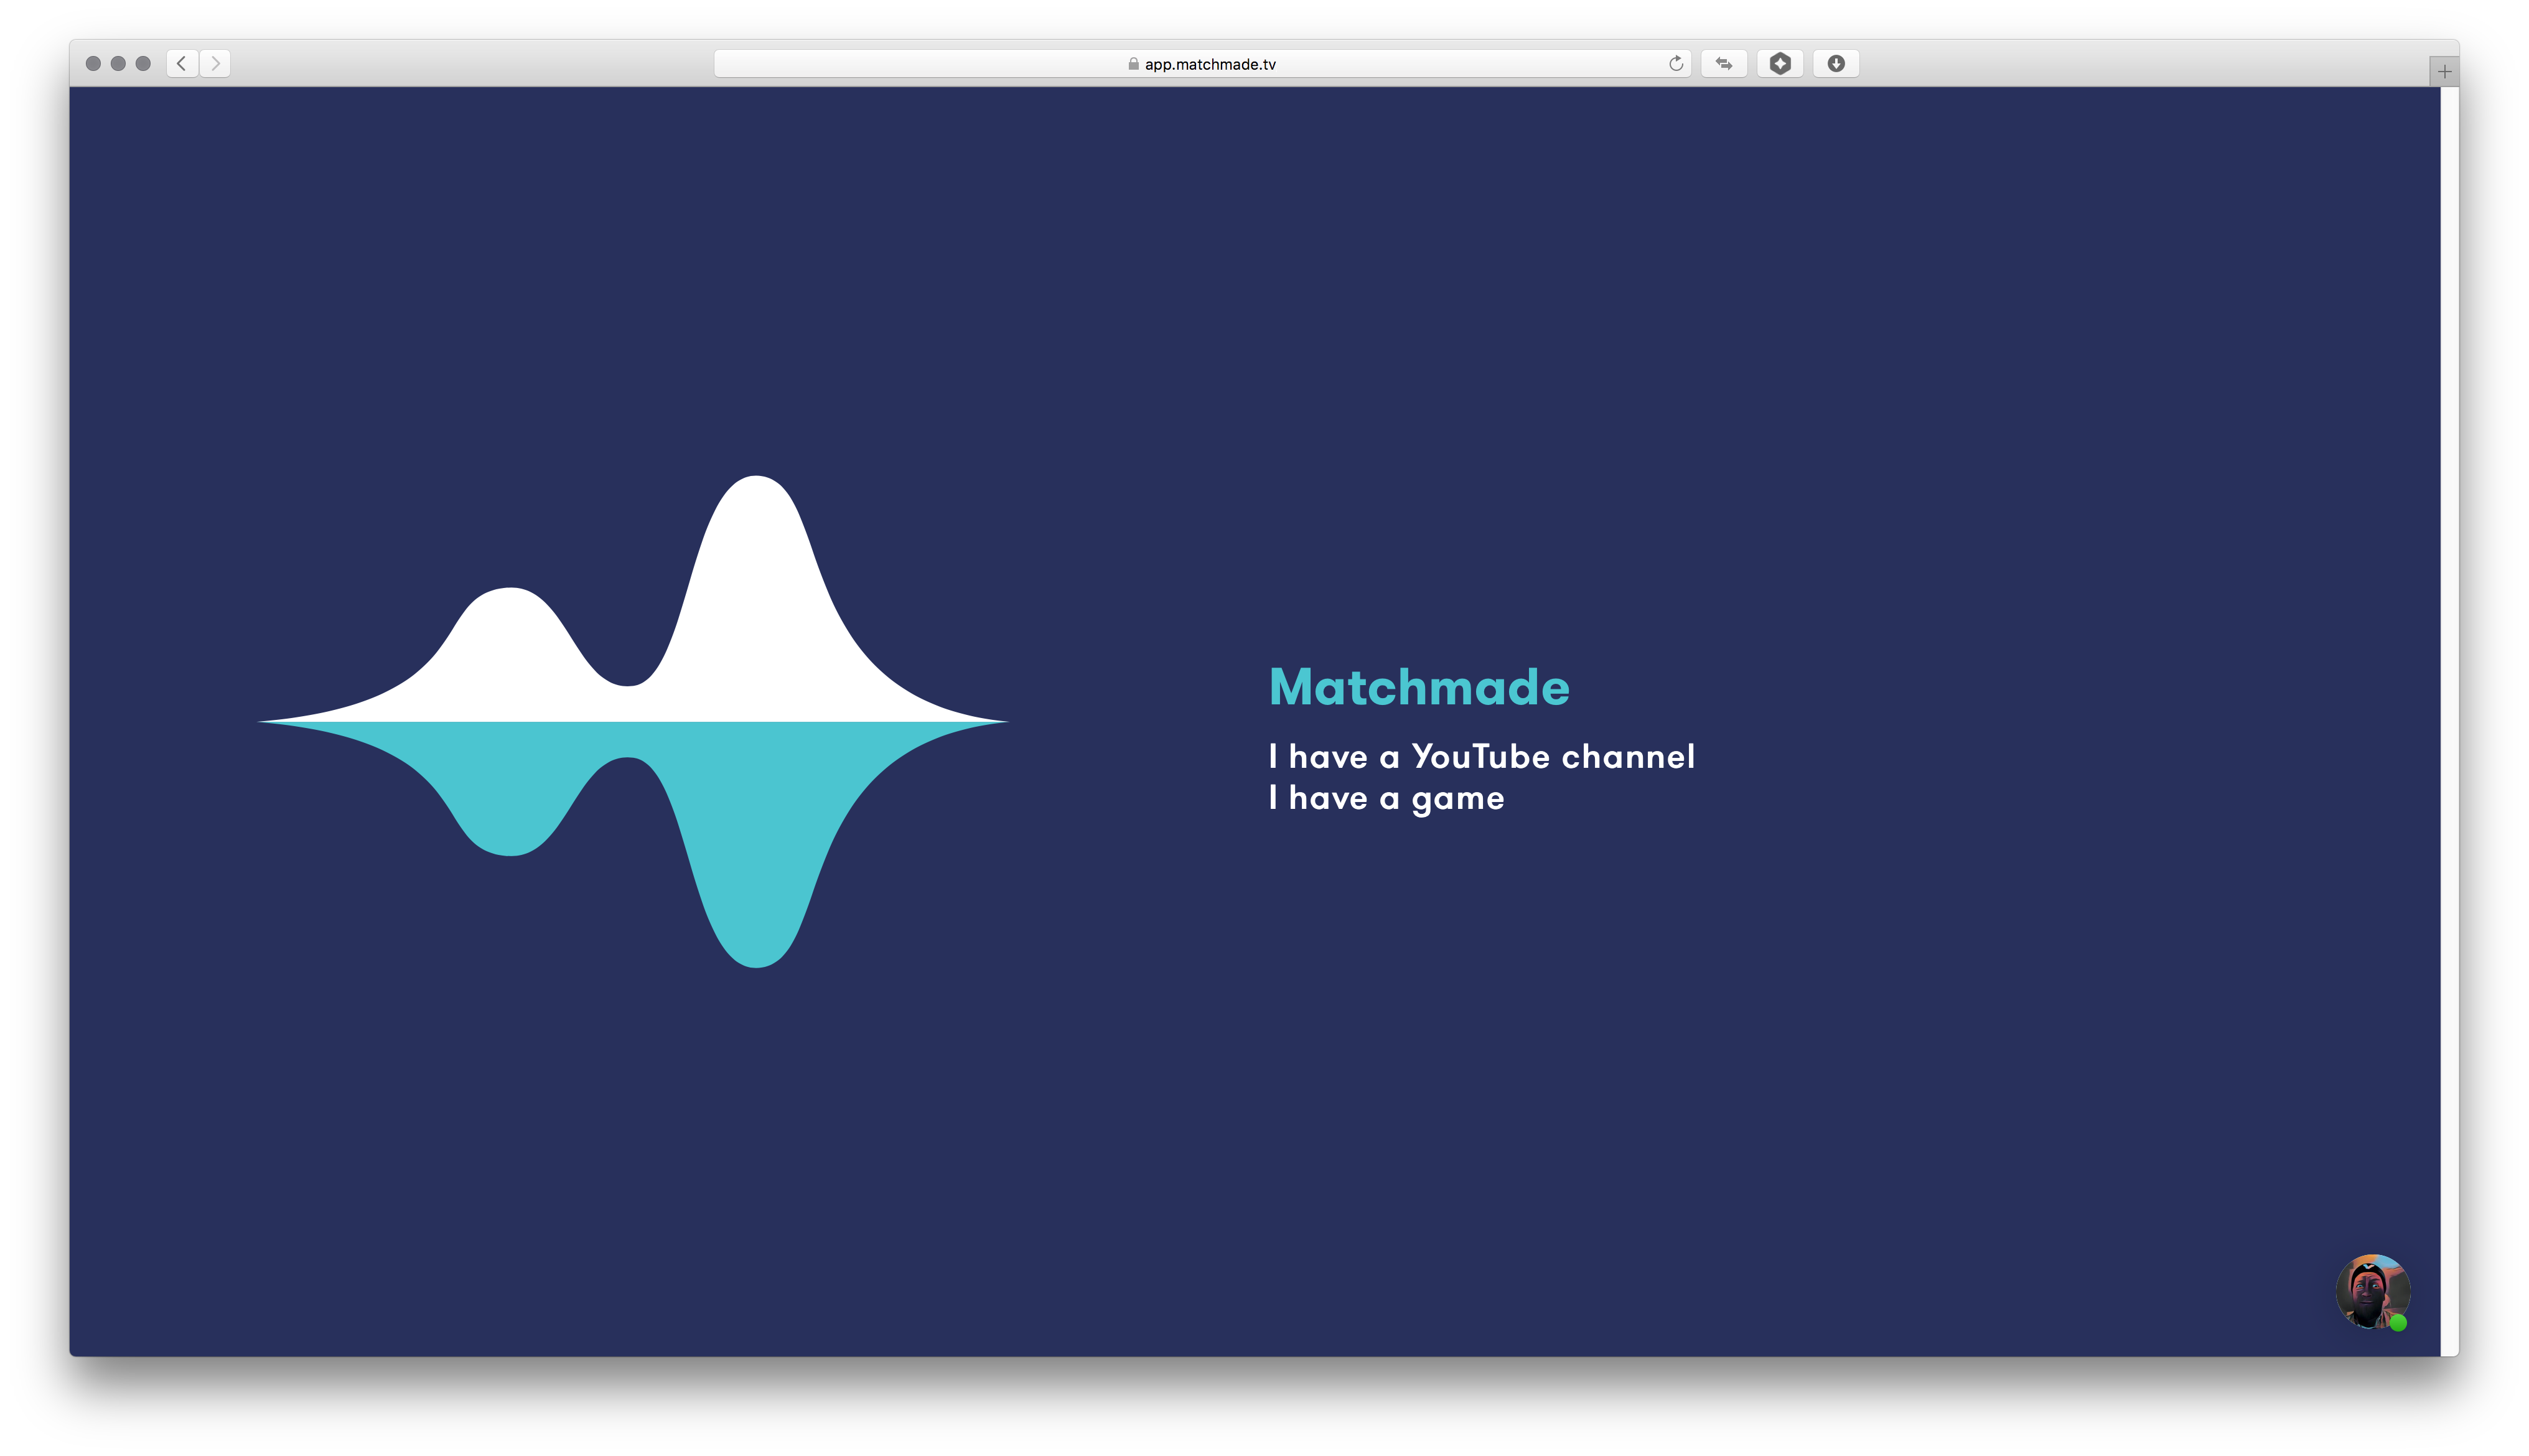Open a new tab with the plus button
Viewport: 2529px width, 1456px height.
click(x=2444, y=71)
